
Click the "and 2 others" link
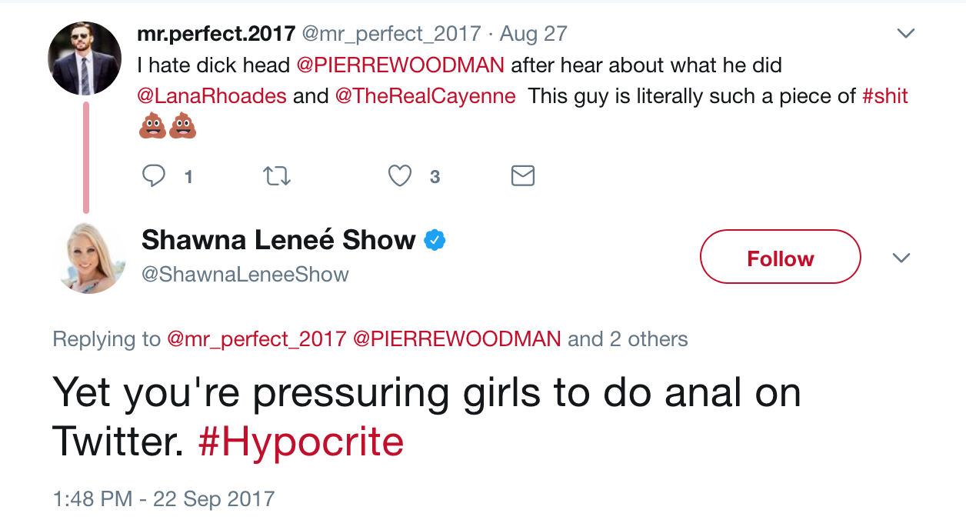(628, 339)
